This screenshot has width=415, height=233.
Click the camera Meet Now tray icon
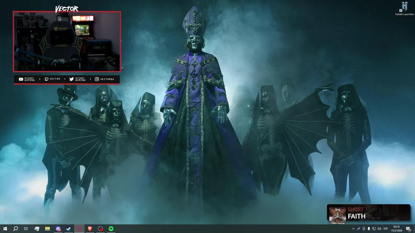pyautogui.click(x=364, y=229)
